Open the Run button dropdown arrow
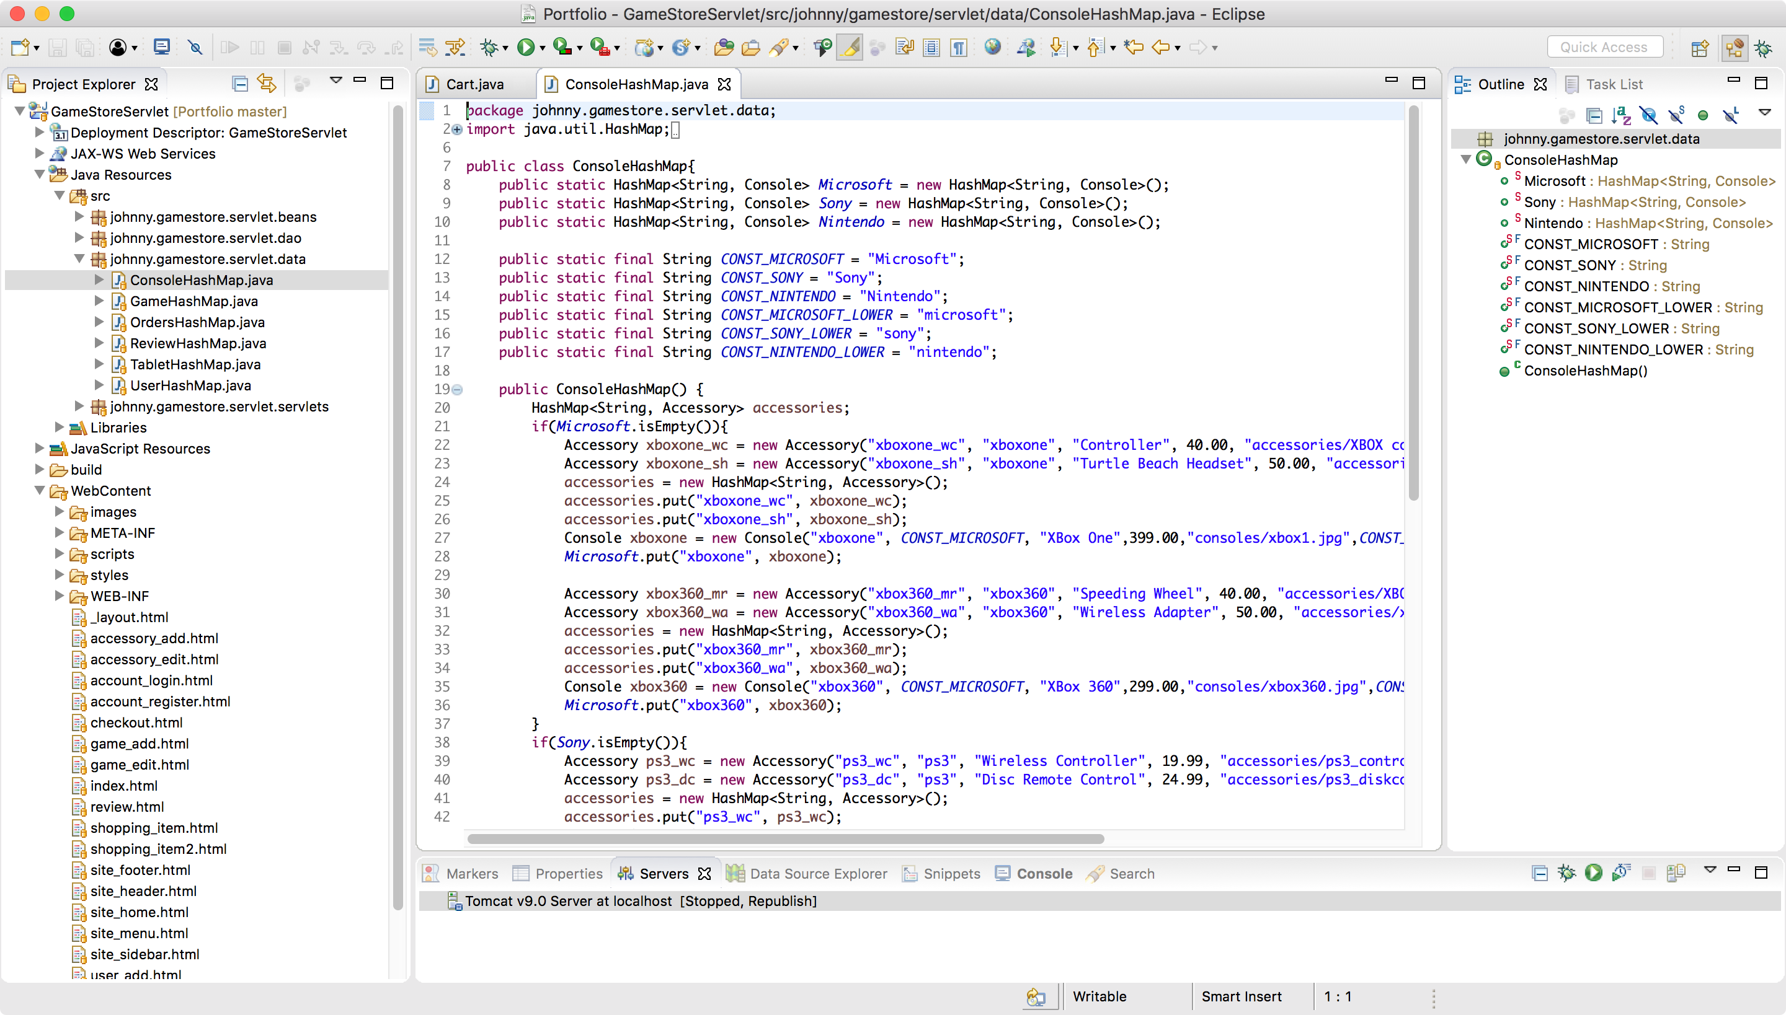 [x=542, y=48]
